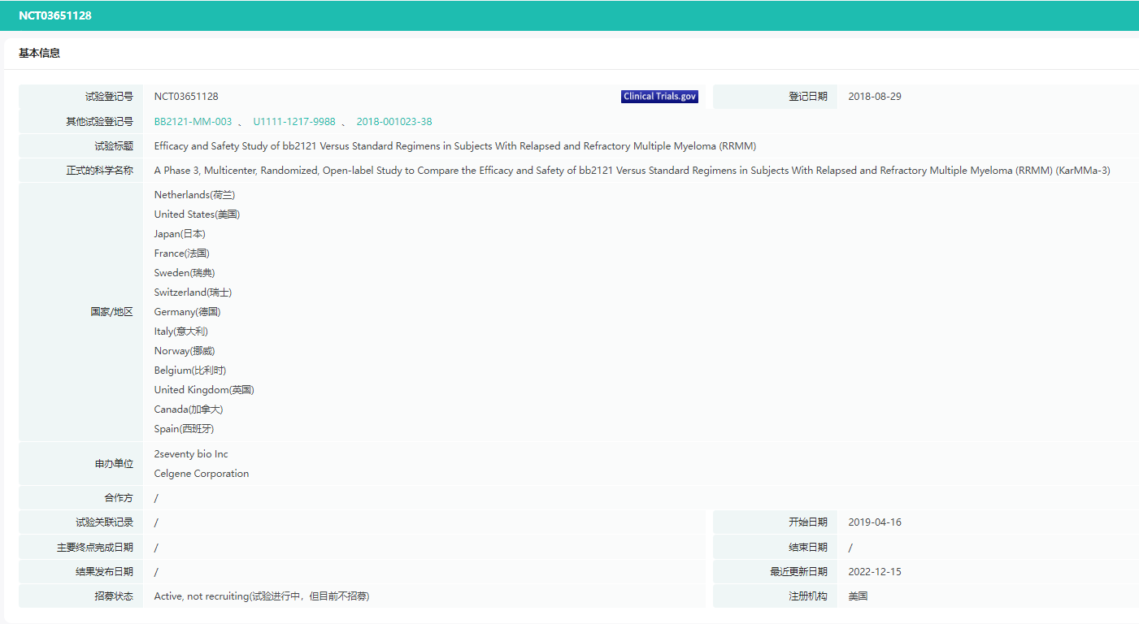Open the 2018-001023-38 EudraCT link
Viewport: 1139px width, 624px height.
pyautogui.click(x=394, y=122)
